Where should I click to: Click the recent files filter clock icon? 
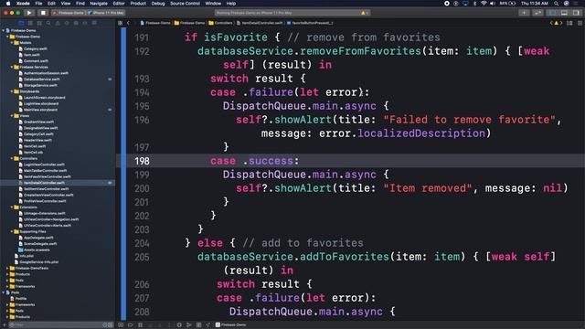pos(105,325)
